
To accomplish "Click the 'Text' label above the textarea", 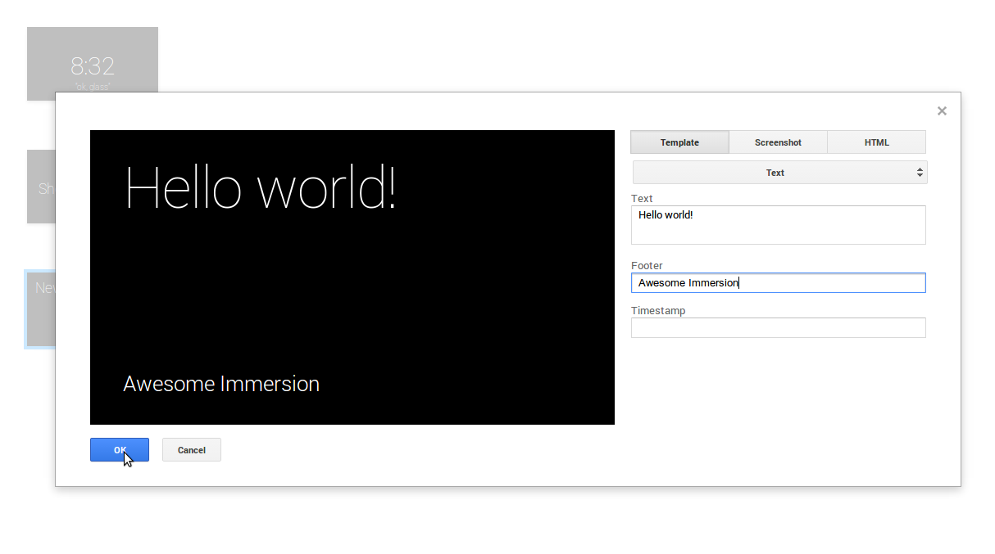I will tap(642, 199).
